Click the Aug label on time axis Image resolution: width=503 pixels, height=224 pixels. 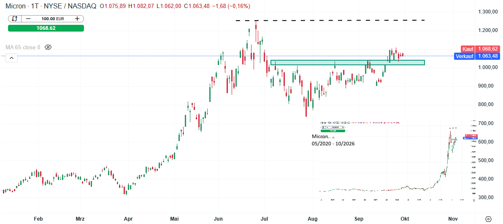(x=312, y=219)
